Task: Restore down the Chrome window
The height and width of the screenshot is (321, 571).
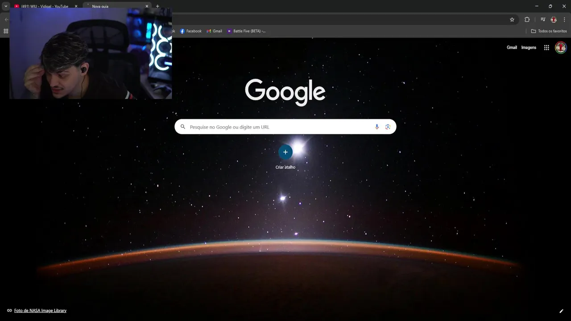Action: pos(550,6)
